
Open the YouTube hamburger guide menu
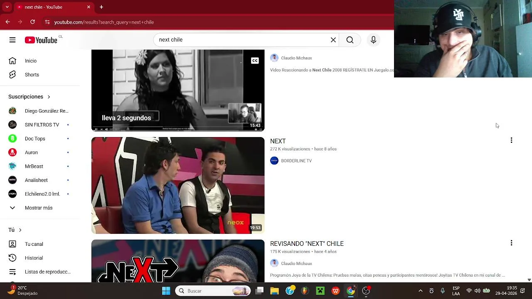pos(12,40)
